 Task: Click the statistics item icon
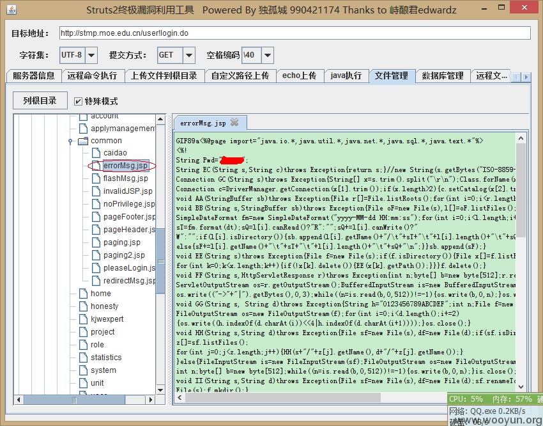coord(84,358)
